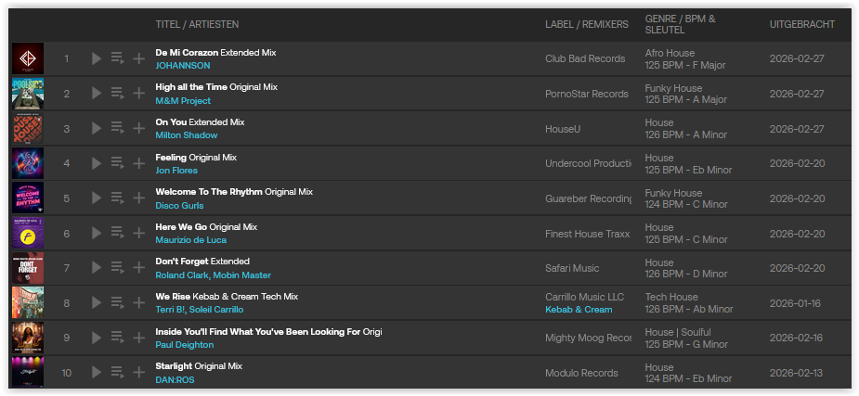Open track title Starlight Original Mix
The image size is (859, 396).
(x=199, y=366)
